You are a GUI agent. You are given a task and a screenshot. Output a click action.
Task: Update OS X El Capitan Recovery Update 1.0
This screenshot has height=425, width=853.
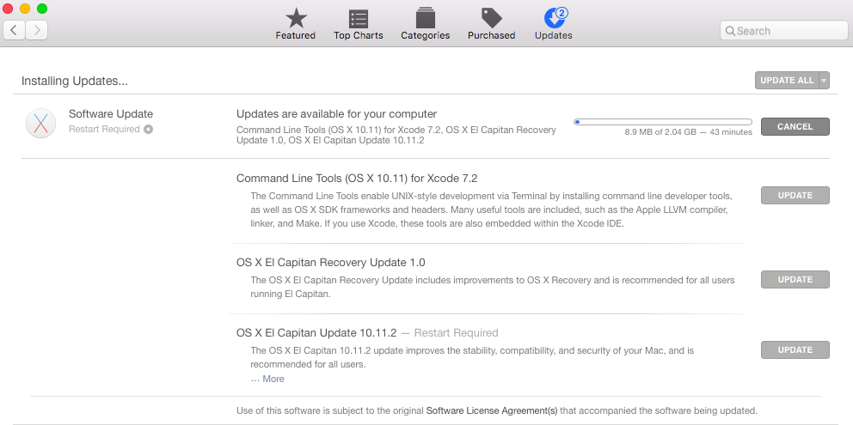coord(795,279)
